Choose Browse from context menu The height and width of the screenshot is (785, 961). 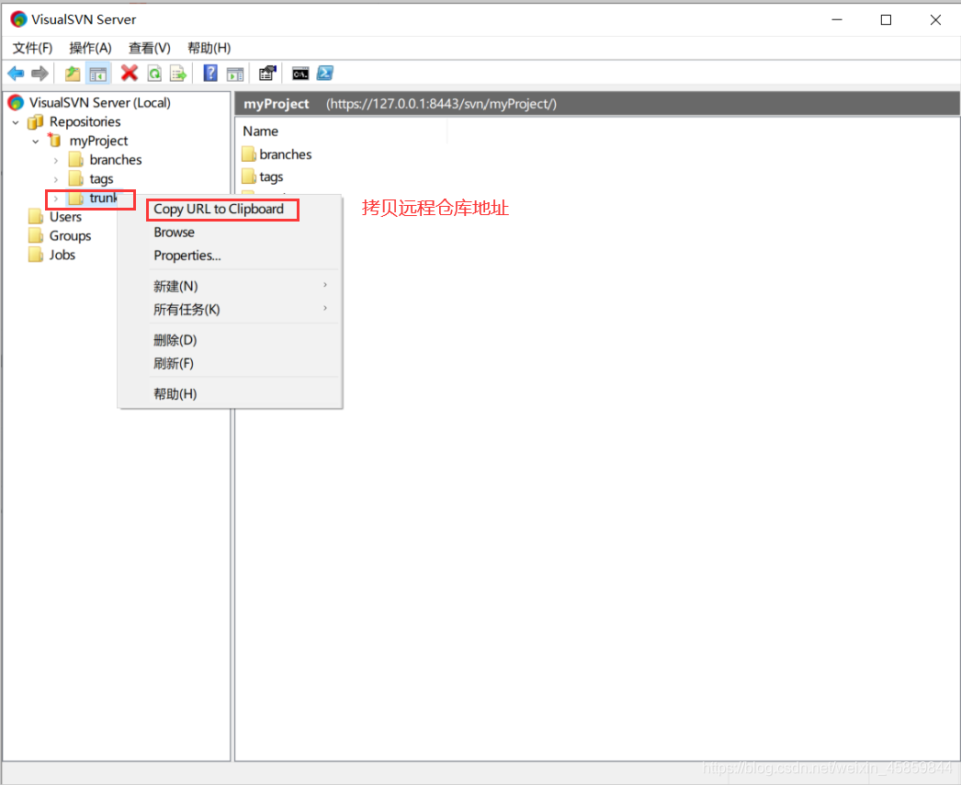pyautogui.click(x=230, y=232)
